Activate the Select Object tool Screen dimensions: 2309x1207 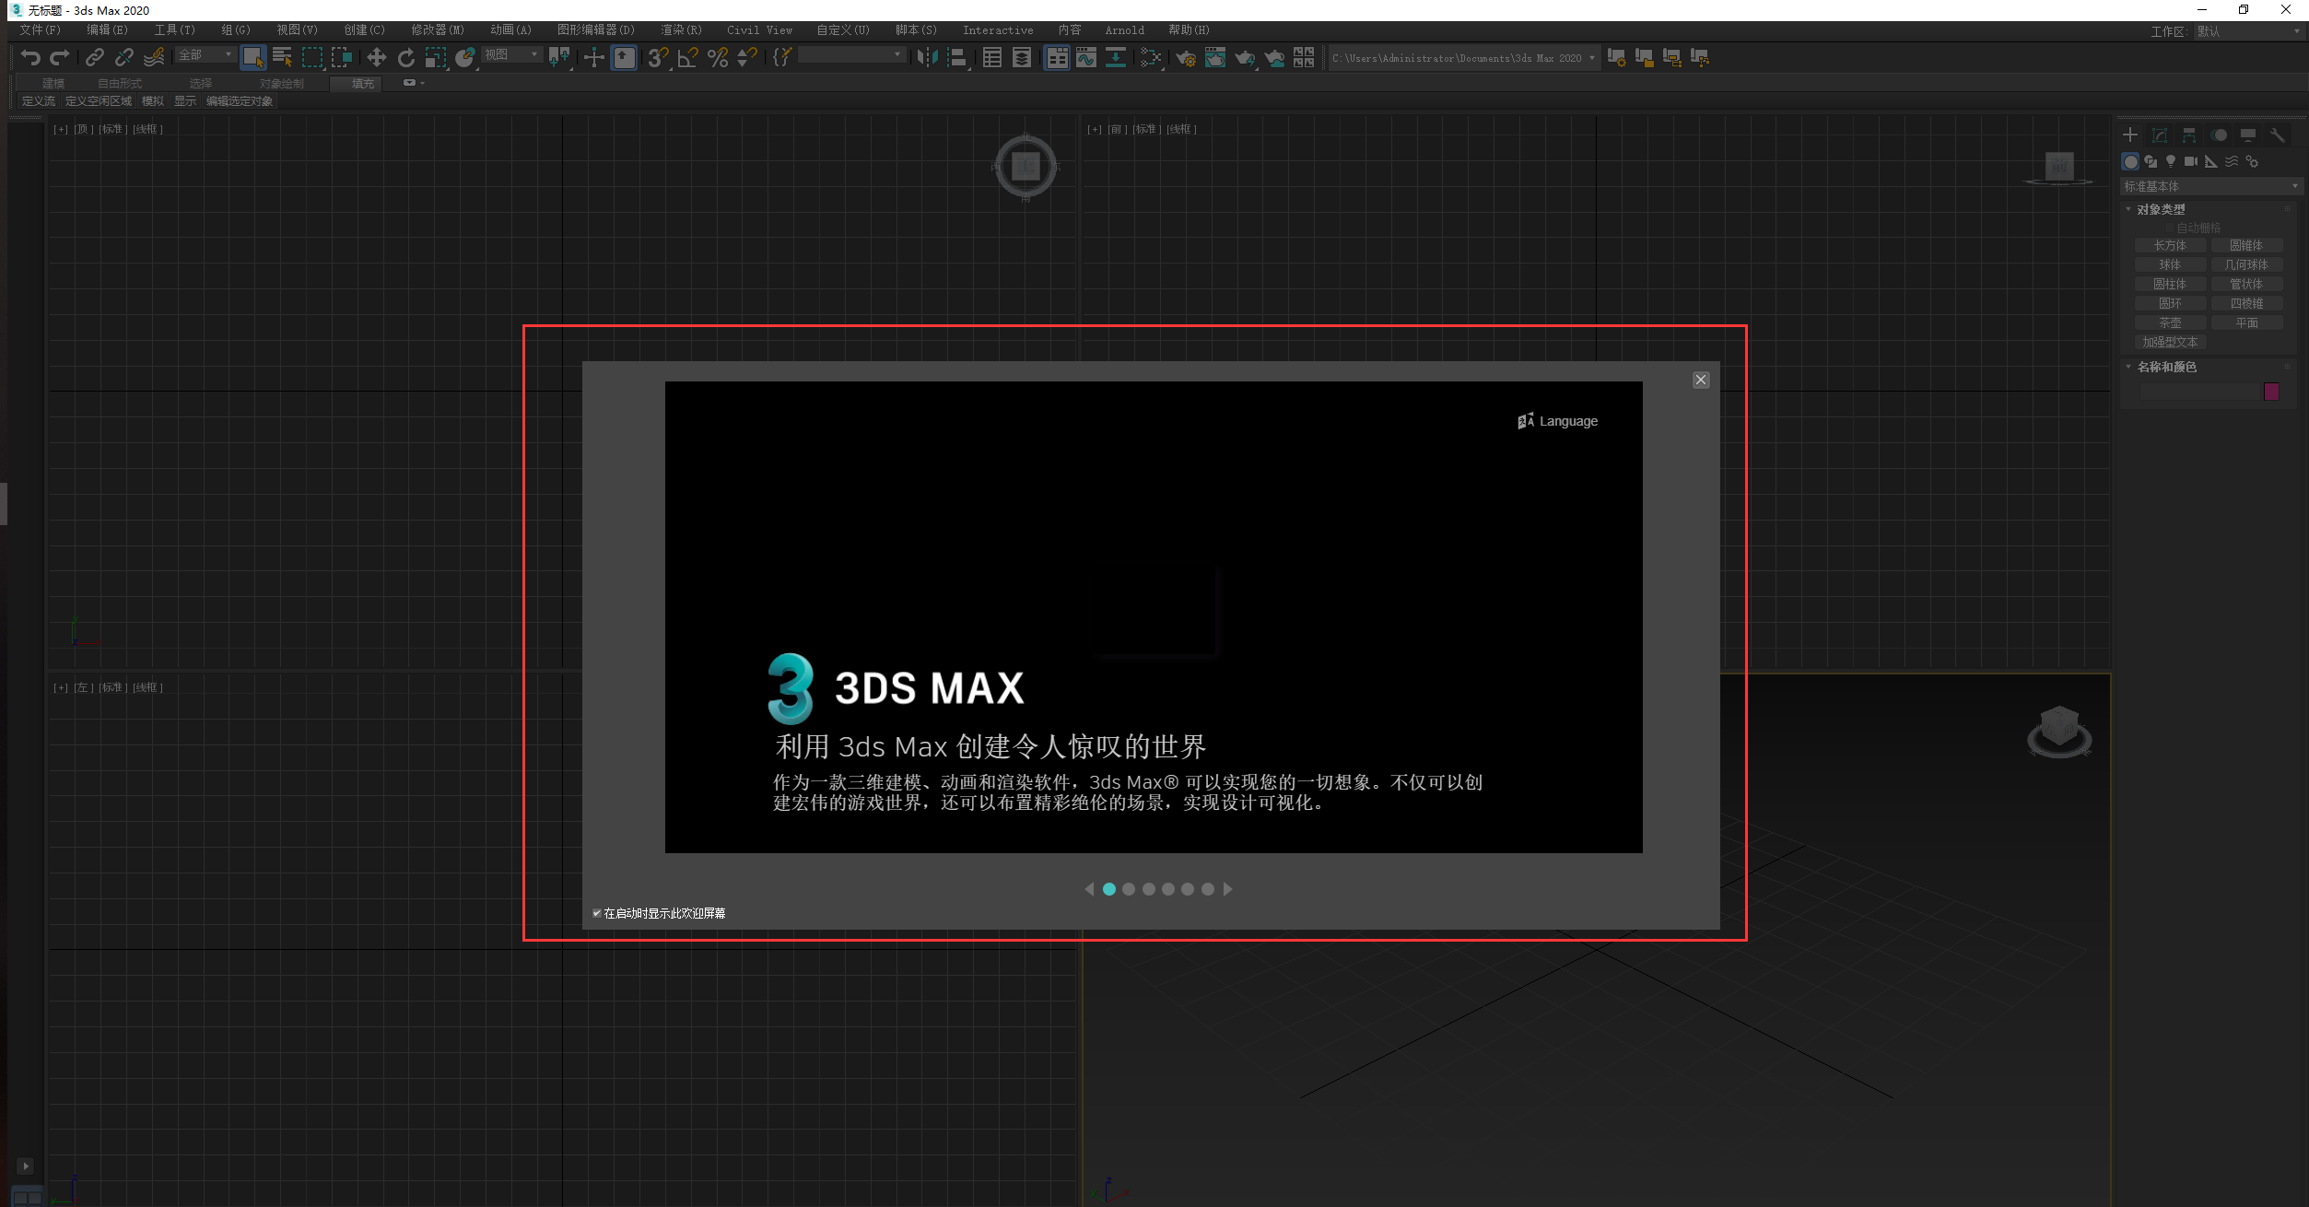coord(252,57)
